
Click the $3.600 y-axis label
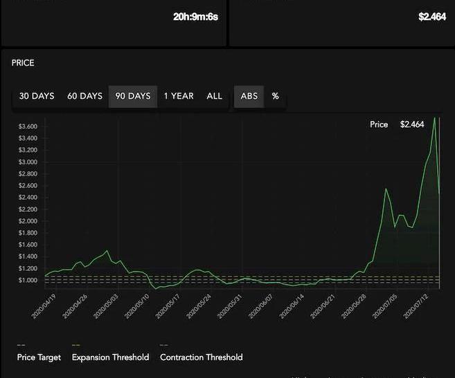[28, 126]
